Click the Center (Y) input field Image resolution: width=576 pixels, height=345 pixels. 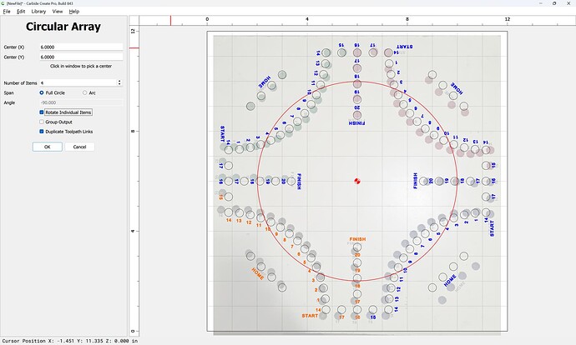pyautogui.click(x=81, y=57)
